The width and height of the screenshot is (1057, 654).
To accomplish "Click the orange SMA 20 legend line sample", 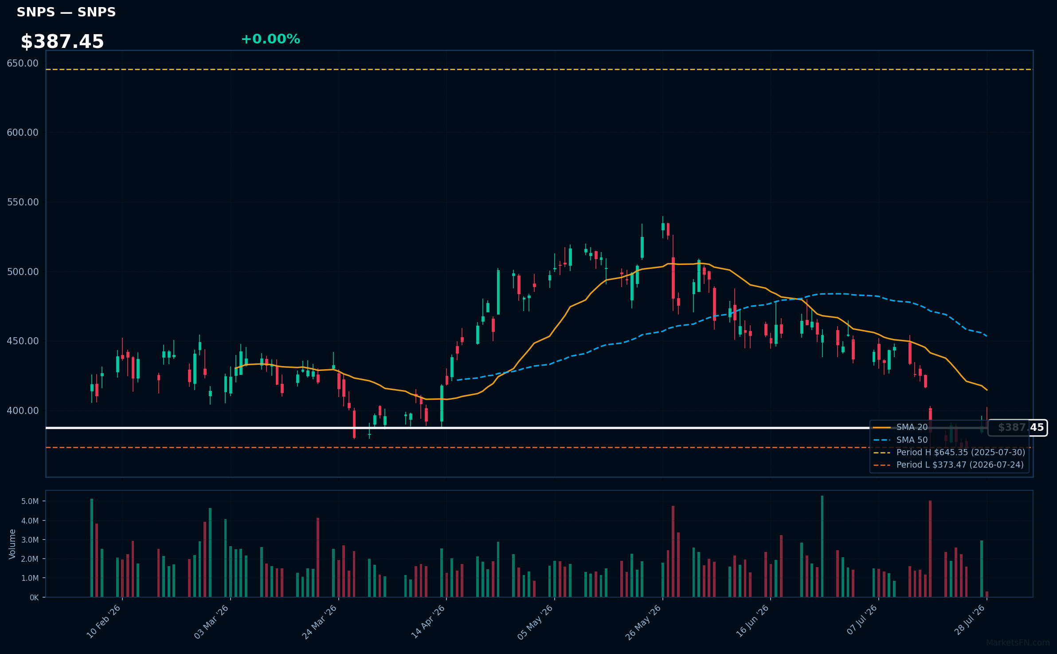I will point(882,428).
